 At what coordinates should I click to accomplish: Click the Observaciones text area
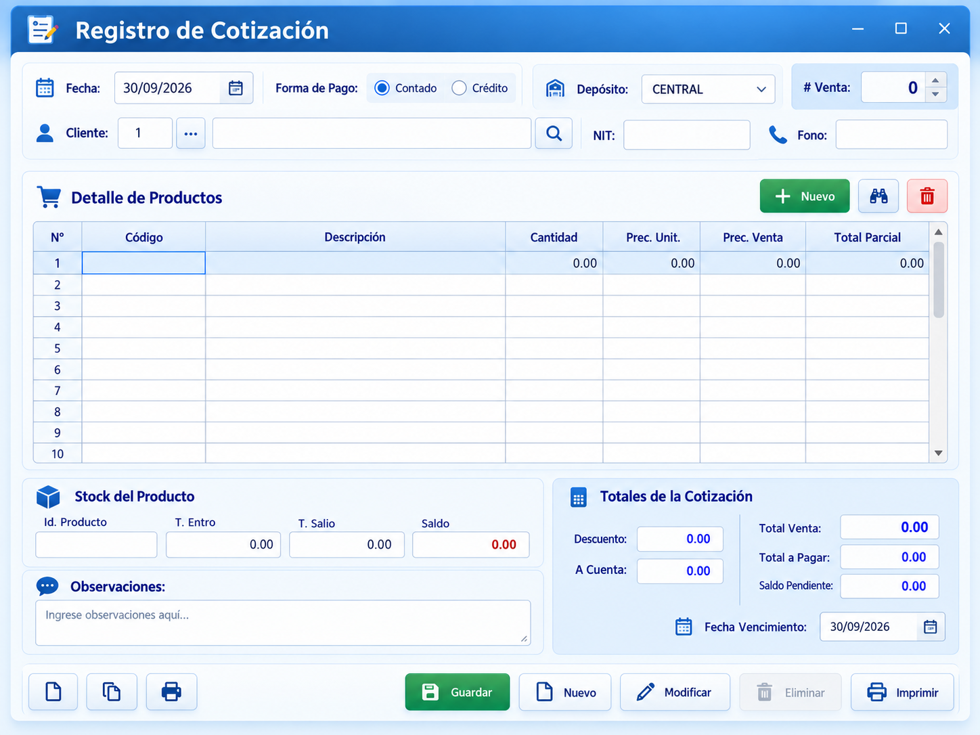[283, 623]
